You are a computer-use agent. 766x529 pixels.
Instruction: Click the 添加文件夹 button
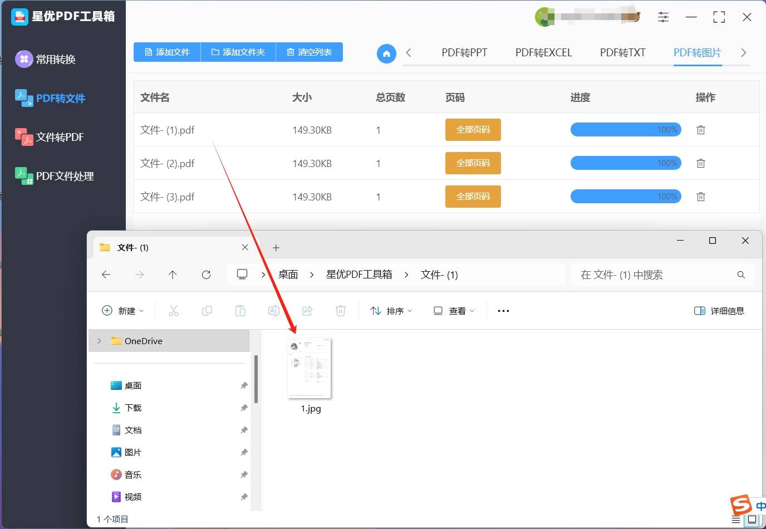[238, 52]
